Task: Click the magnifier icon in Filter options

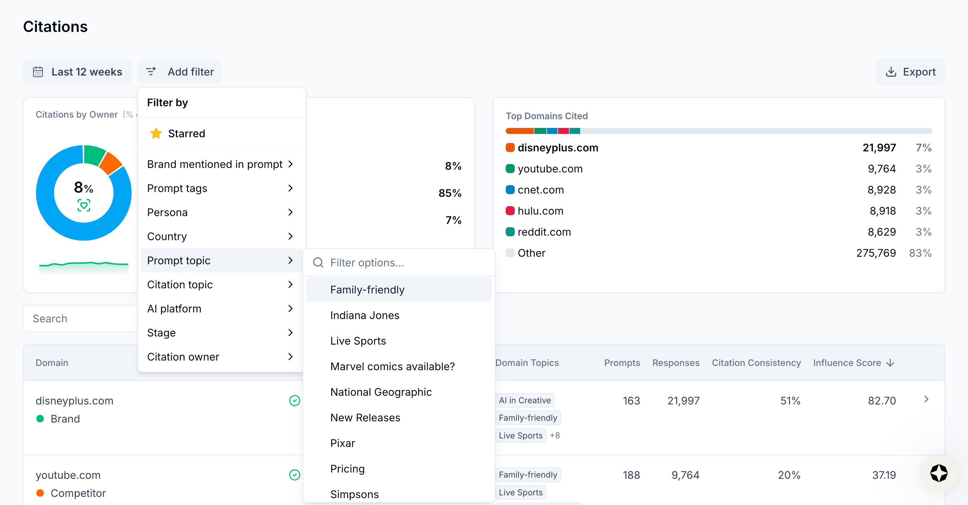Action: 318,263
